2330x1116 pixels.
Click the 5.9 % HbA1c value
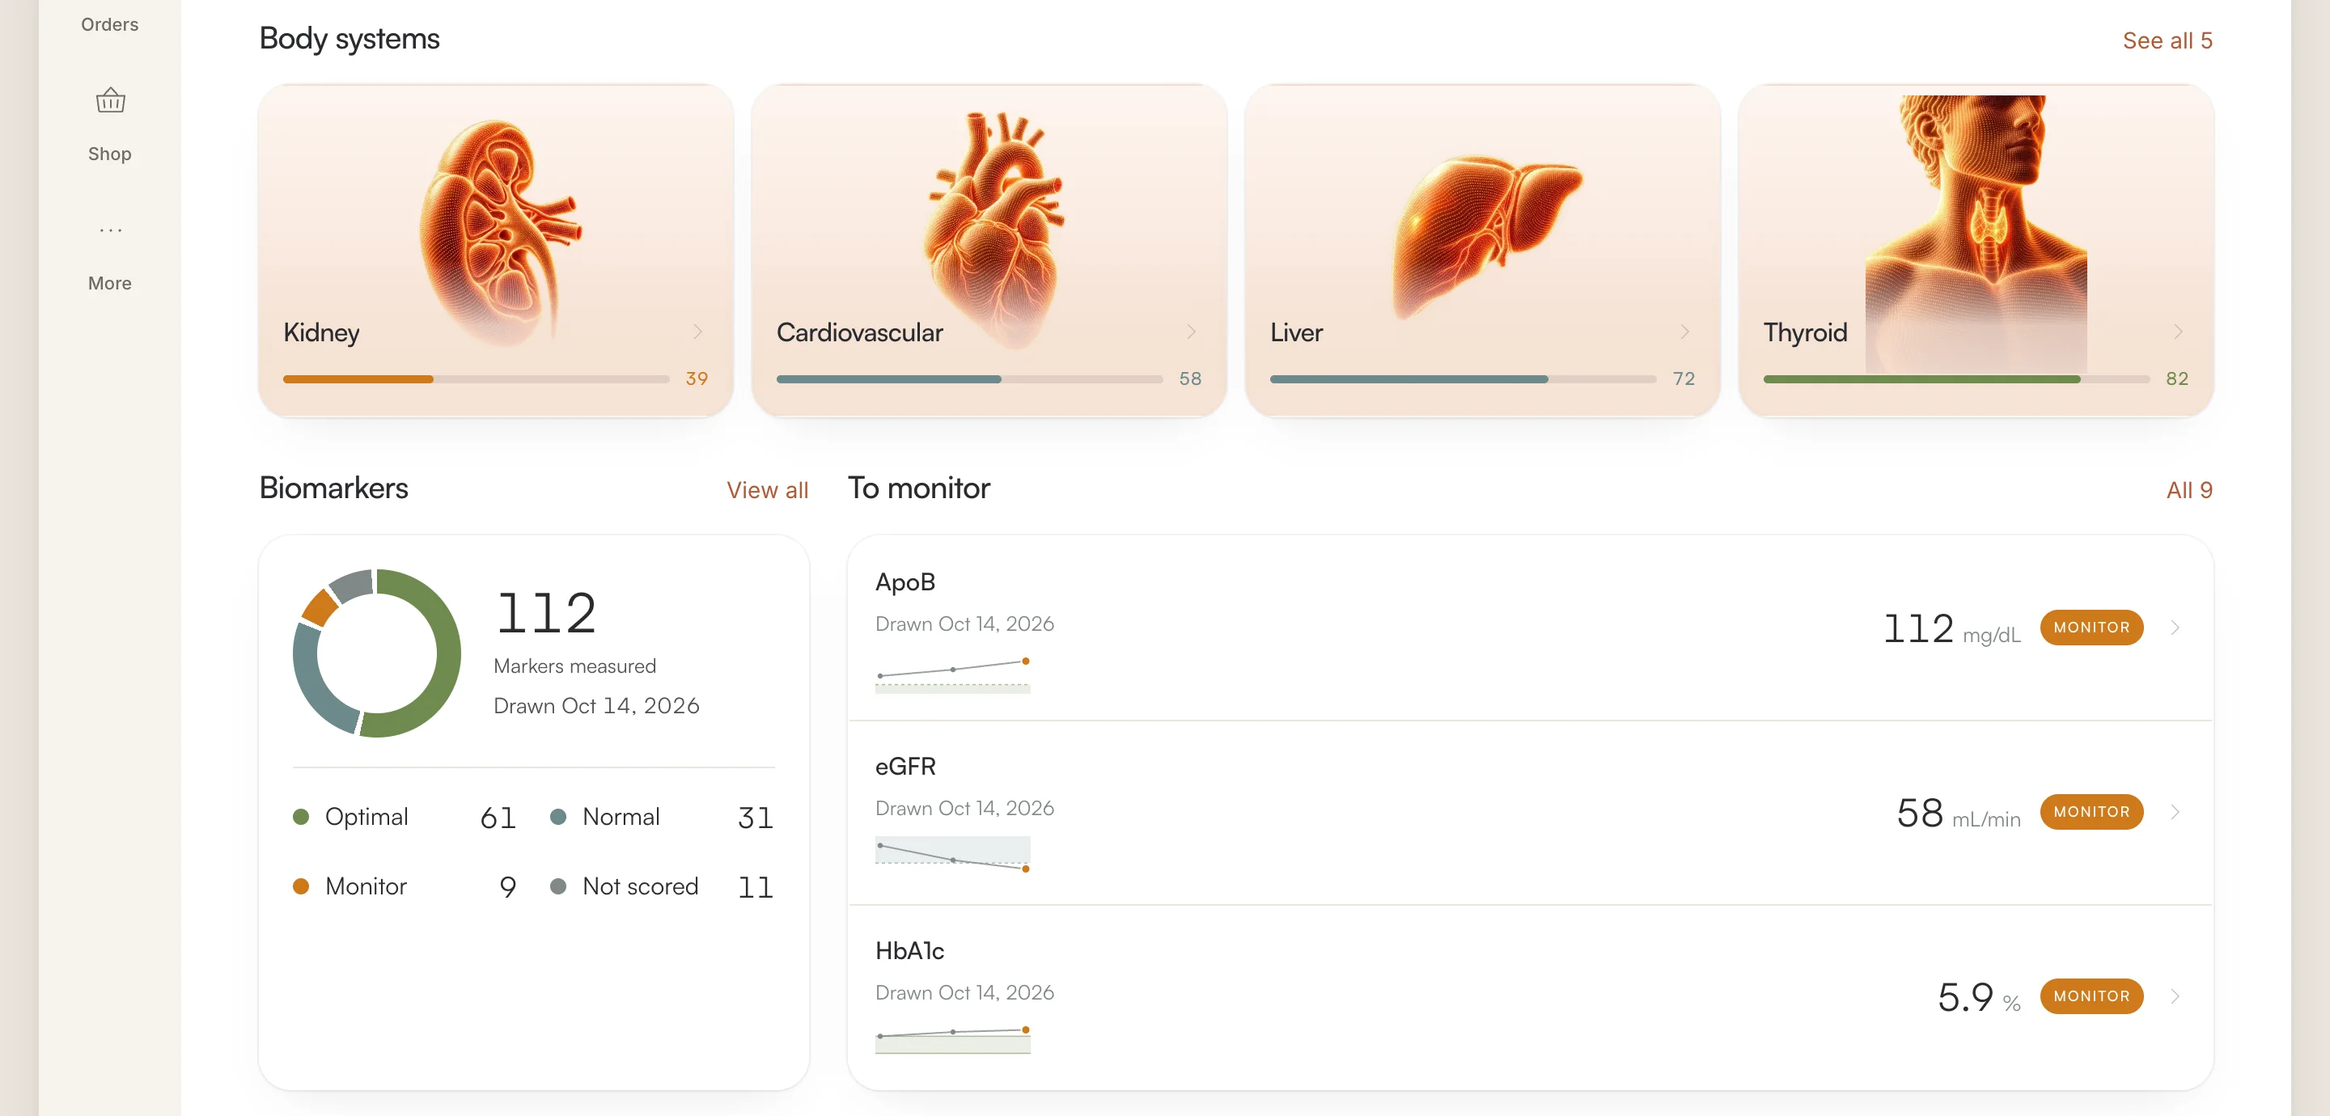1979,999
